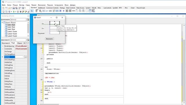The image size is (186, 105).
Task: Pick the TEdit component from the palette
Action: (50, 11)
